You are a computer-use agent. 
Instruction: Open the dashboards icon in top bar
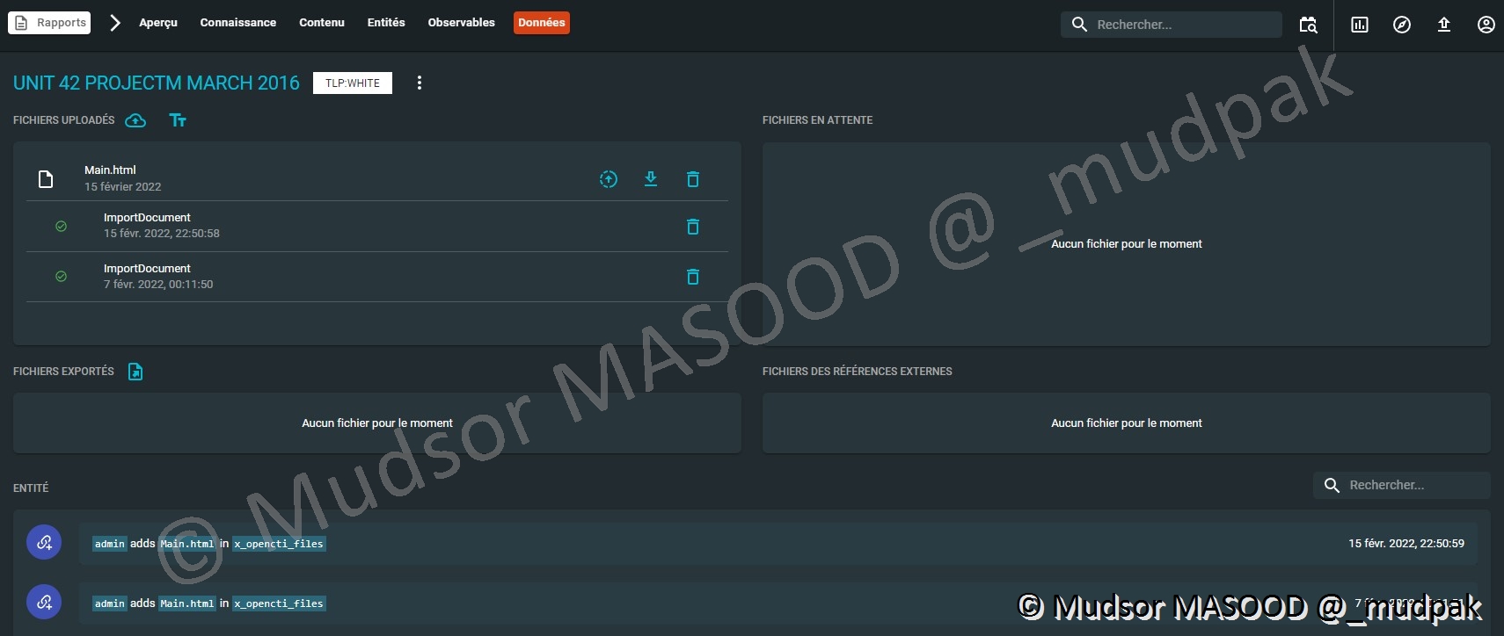[1360, 25]
